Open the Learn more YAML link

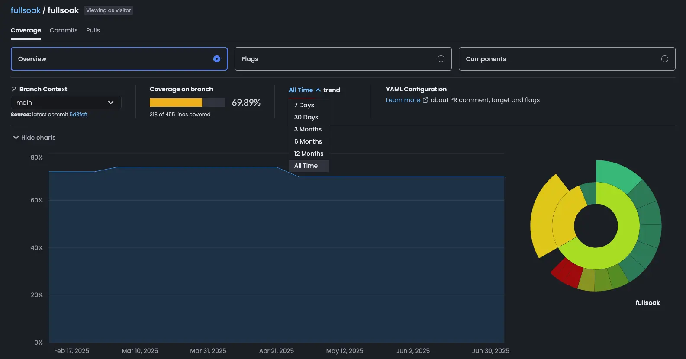(403, 100)
